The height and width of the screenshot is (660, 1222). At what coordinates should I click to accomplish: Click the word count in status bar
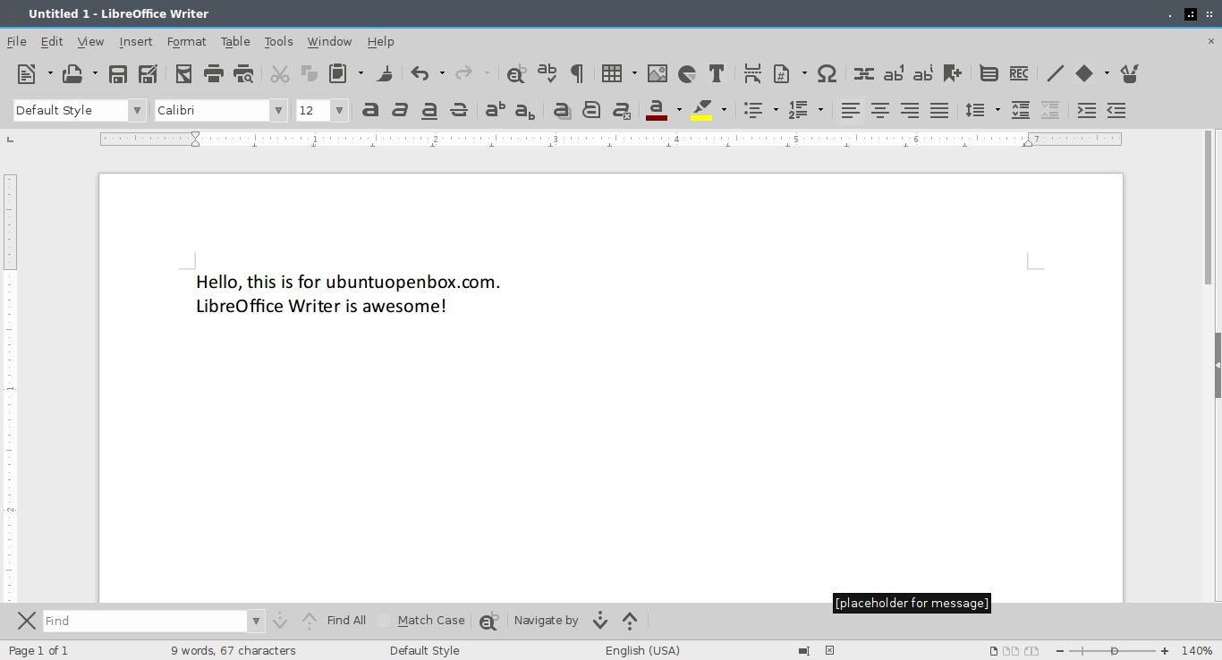[233, 650]
